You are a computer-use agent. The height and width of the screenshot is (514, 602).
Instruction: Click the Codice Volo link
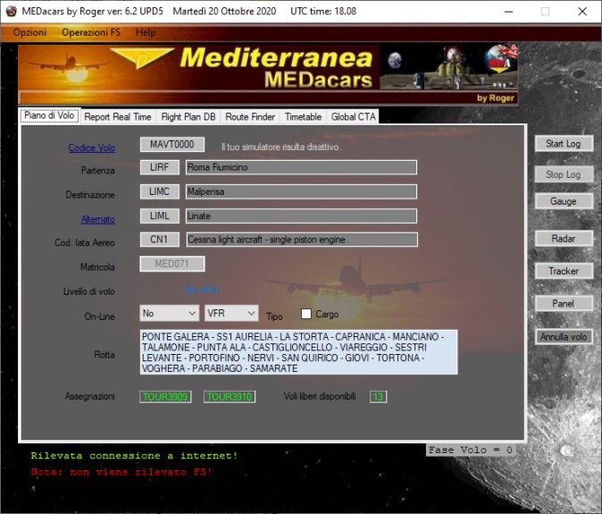coord(91,147)
